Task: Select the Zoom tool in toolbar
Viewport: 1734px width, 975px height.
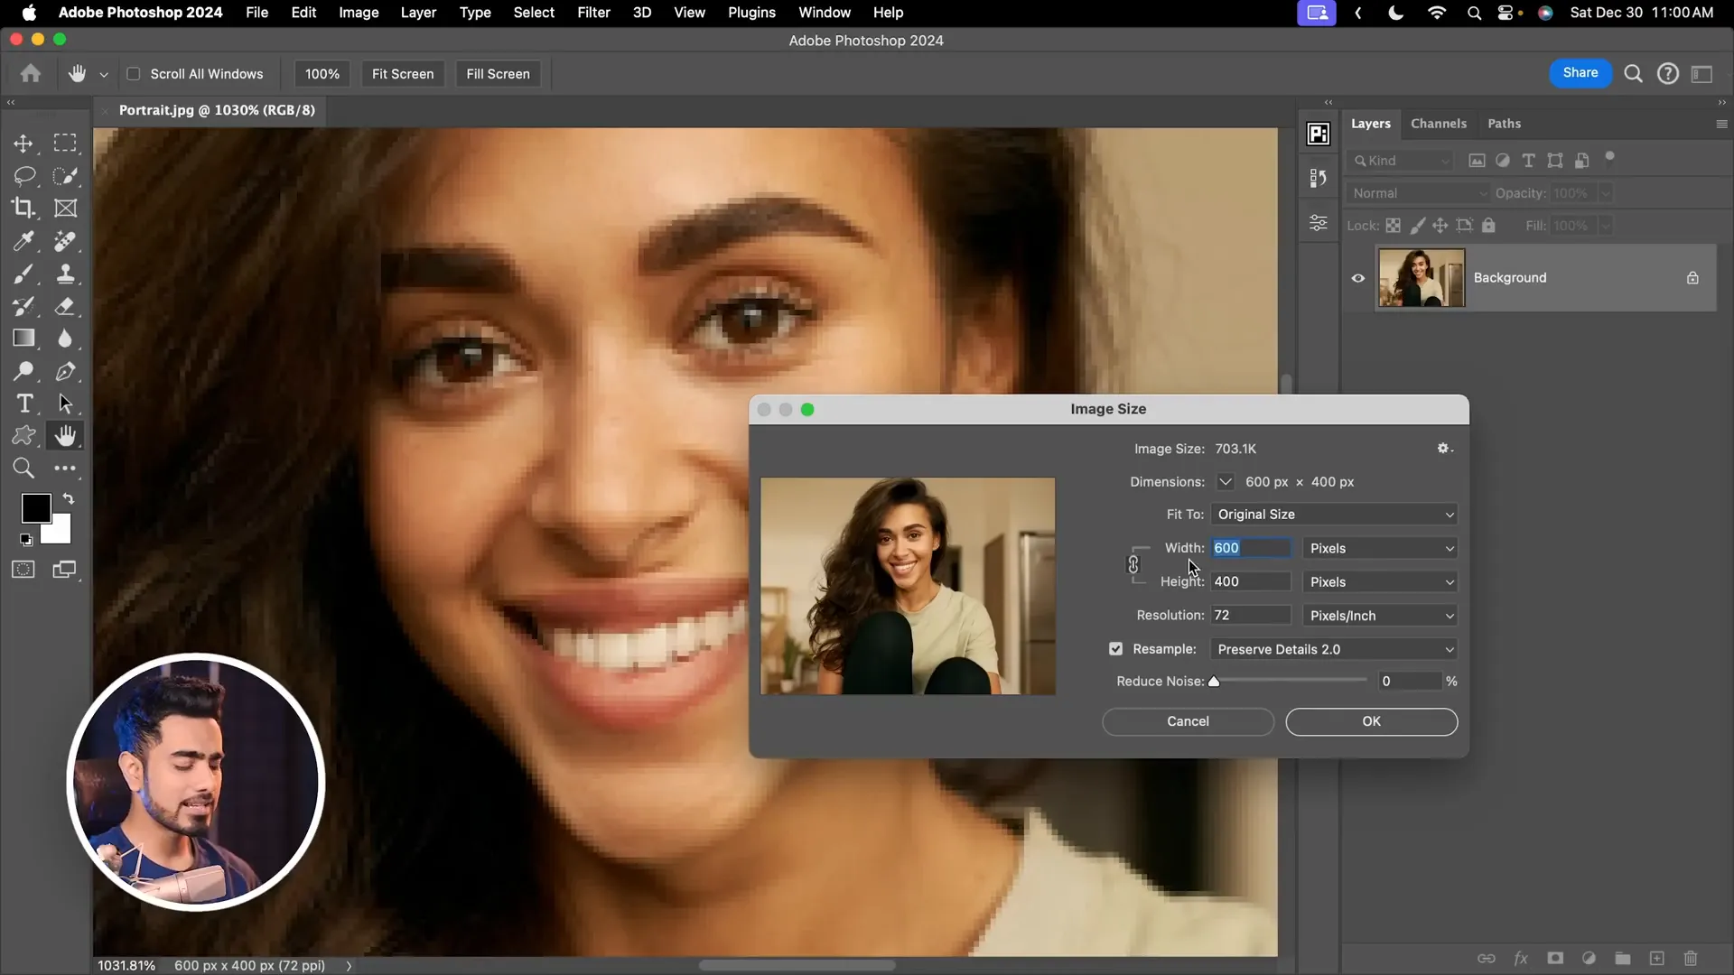Action: (x=23, y=468)
